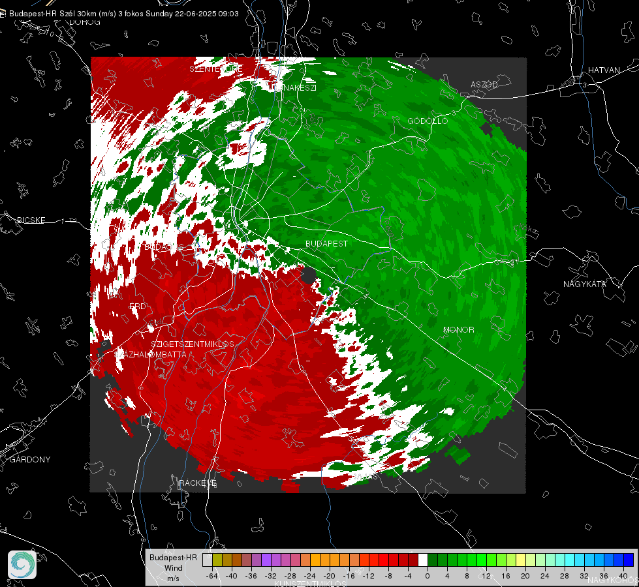This screenshot has width=639, height=587.
Task: Select the light grey first legend swatch
Action: point(208,560)
